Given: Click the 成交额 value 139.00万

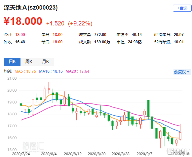Looking at the screenshot, I should (102, 42).
